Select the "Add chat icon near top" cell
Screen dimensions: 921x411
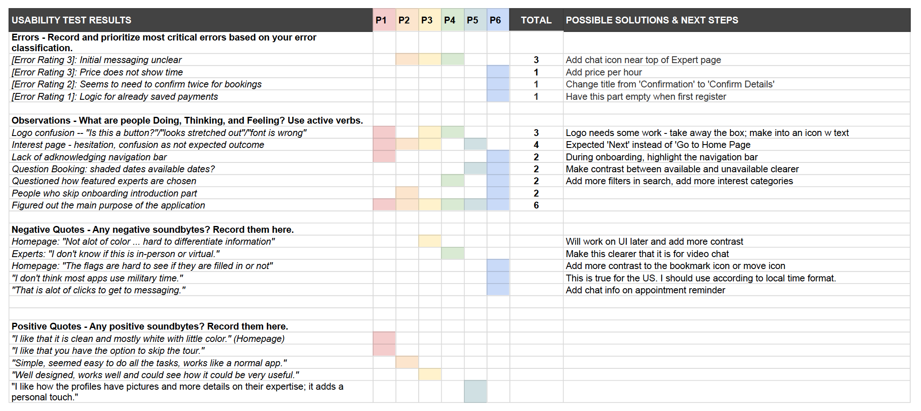click(643, 60)
